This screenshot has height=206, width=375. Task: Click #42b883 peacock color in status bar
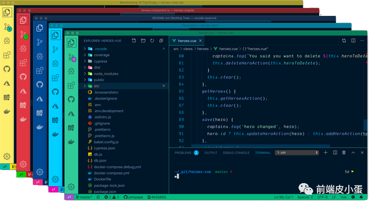[x=157, y=197]
